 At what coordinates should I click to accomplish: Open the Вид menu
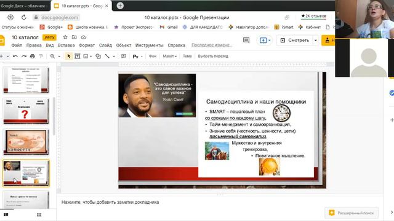50,45
